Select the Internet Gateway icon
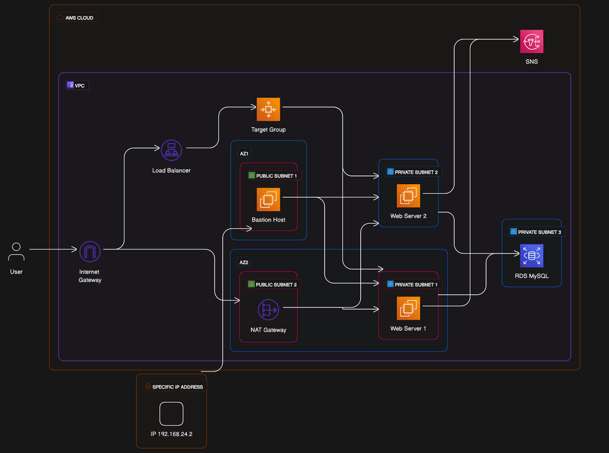The width and height of the screenshot is (609, 453). click(90, 251)
